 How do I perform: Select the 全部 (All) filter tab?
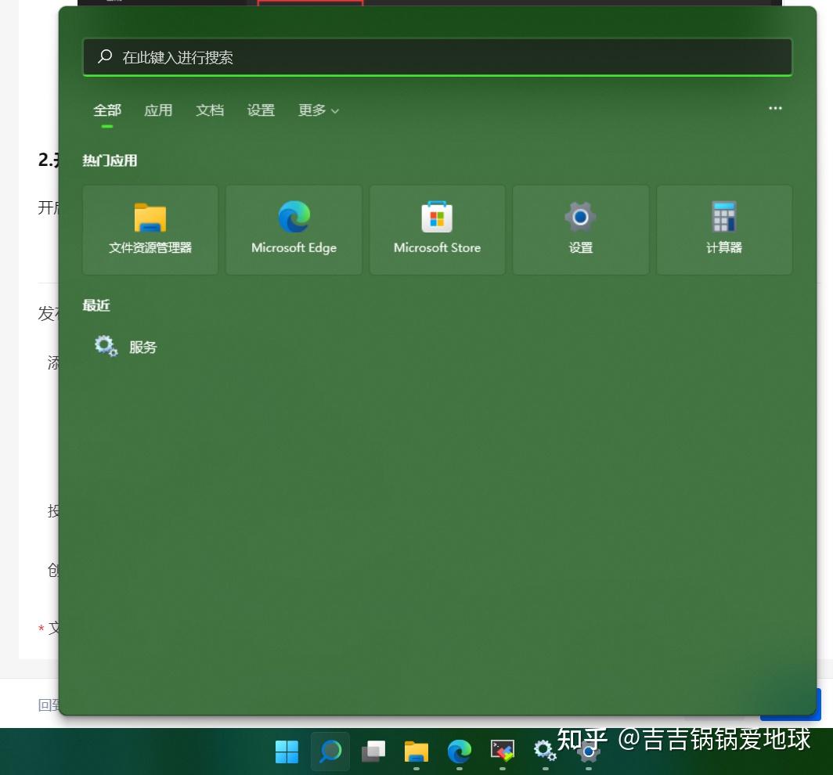coord(106,110)
